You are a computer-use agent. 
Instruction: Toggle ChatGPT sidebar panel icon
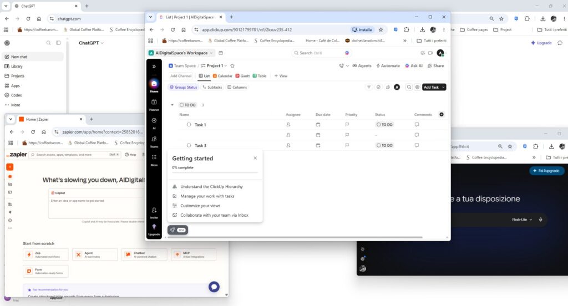coord(58,43)
